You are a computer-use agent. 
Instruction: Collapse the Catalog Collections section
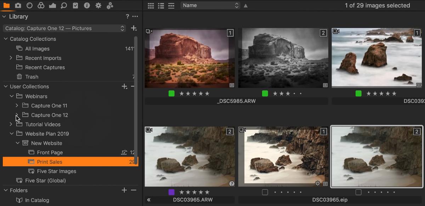tap(5, 39)
